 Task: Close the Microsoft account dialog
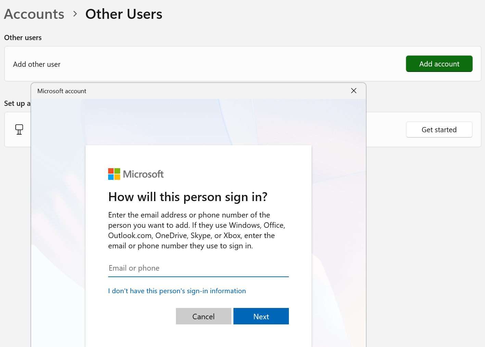[x=354, y=91]
